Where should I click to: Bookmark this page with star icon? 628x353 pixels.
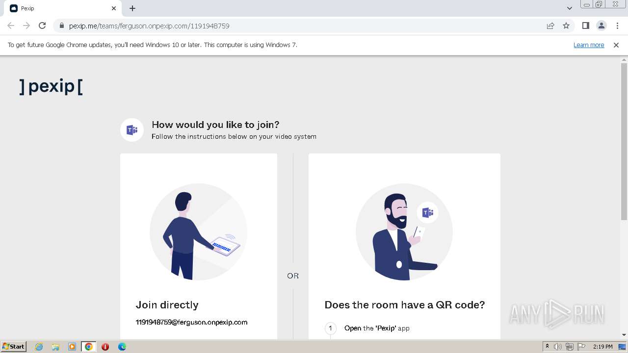[x=566, y=25]
